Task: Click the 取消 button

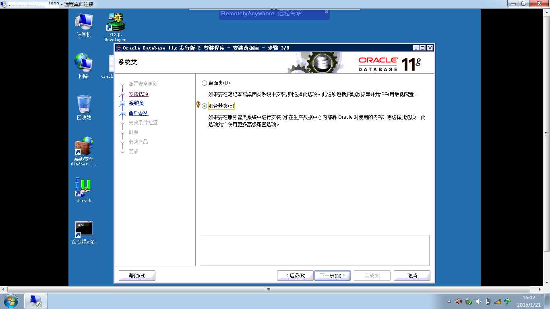Action: click(x=412, y=276)
